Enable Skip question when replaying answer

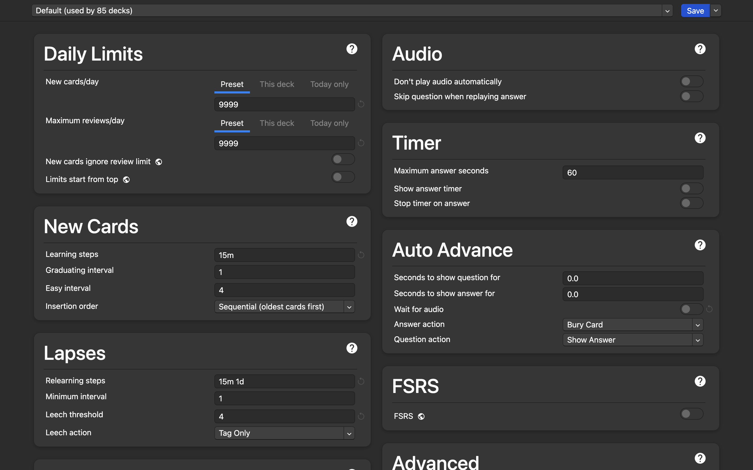(x=691, y=96)
